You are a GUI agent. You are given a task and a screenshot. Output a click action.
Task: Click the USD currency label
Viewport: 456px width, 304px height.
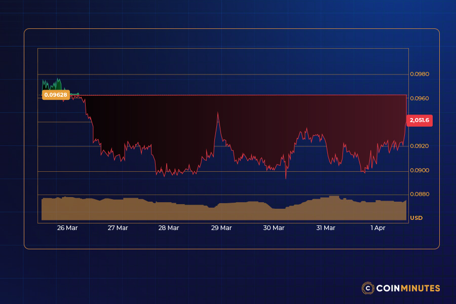(x=416, y=218)
